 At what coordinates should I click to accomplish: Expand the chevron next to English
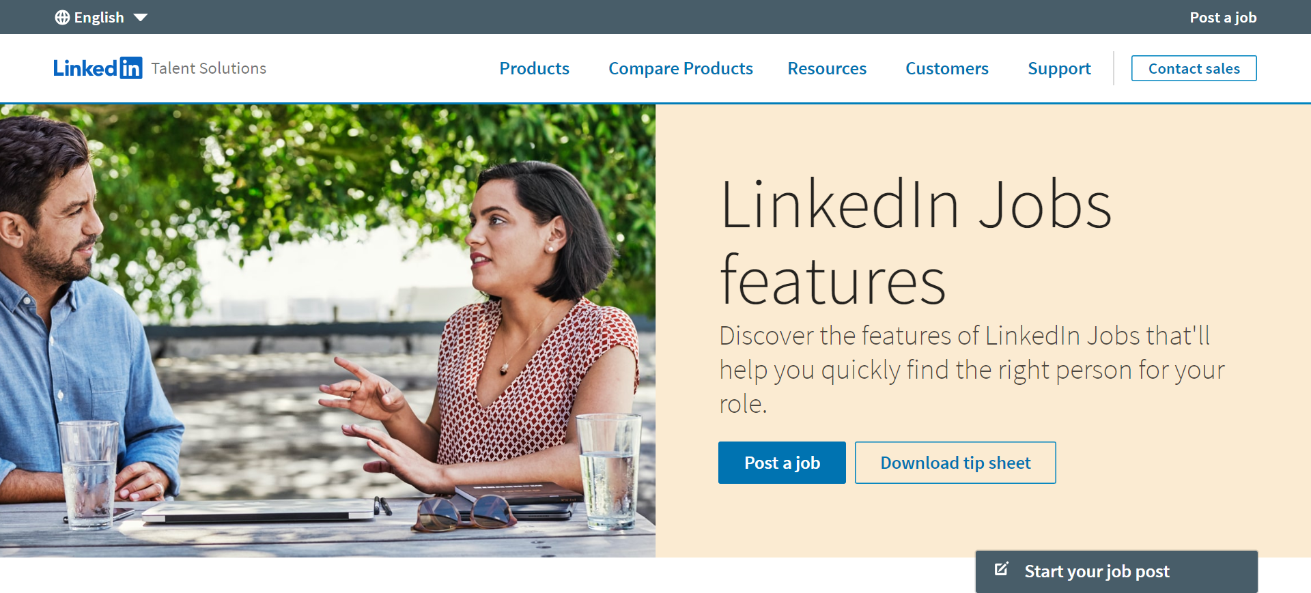(x=141, y=18)
